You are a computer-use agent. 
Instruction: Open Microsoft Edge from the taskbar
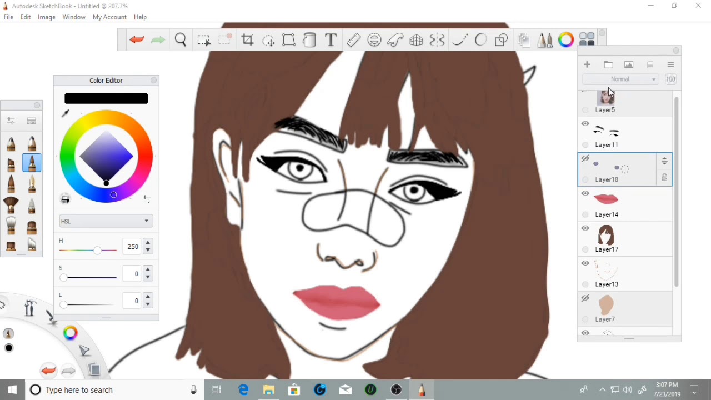(x=243, y=390)
